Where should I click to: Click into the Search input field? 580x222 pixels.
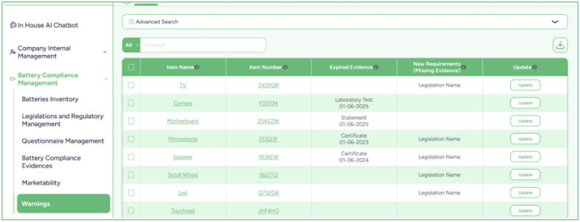(x=203, y=45)
